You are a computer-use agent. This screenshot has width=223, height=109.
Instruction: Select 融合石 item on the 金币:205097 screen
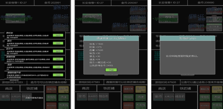pos(104,97)
